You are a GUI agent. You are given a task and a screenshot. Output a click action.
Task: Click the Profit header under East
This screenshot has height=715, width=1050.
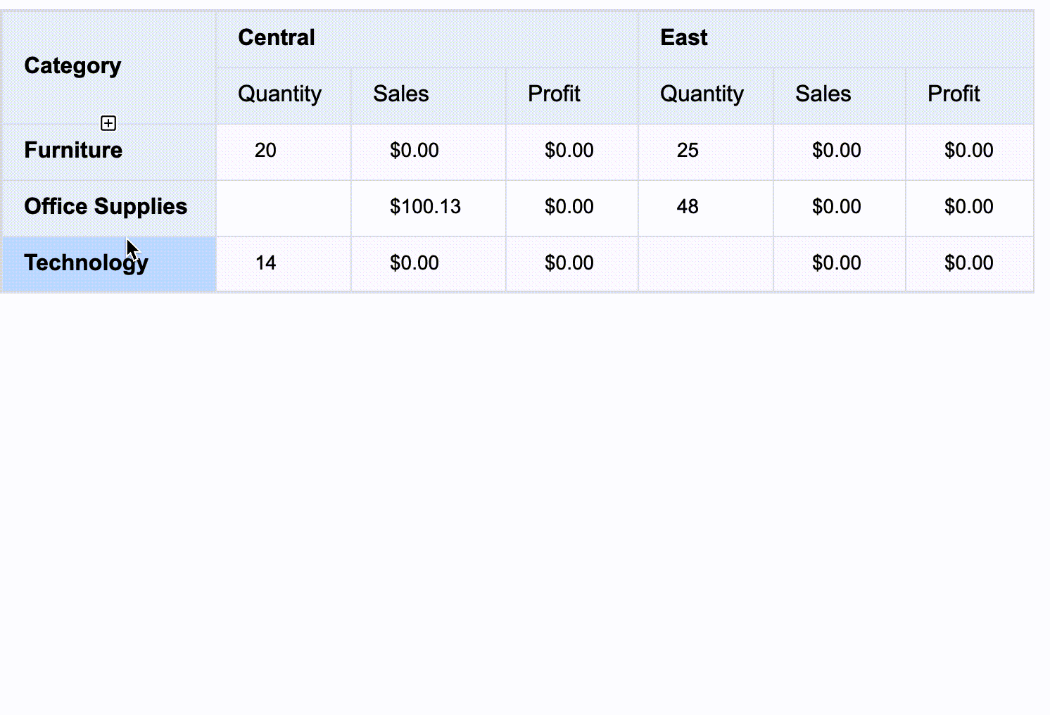tap(954, 94)
